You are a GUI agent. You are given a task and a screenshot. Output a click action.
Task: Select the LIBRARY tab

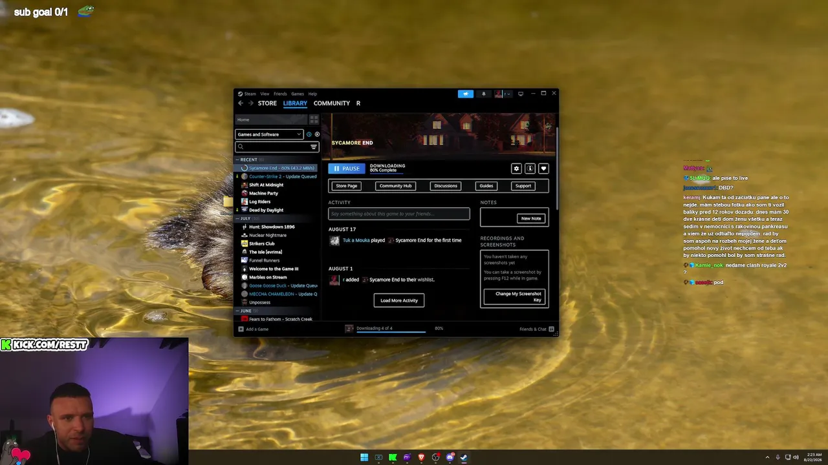[295, 103]
